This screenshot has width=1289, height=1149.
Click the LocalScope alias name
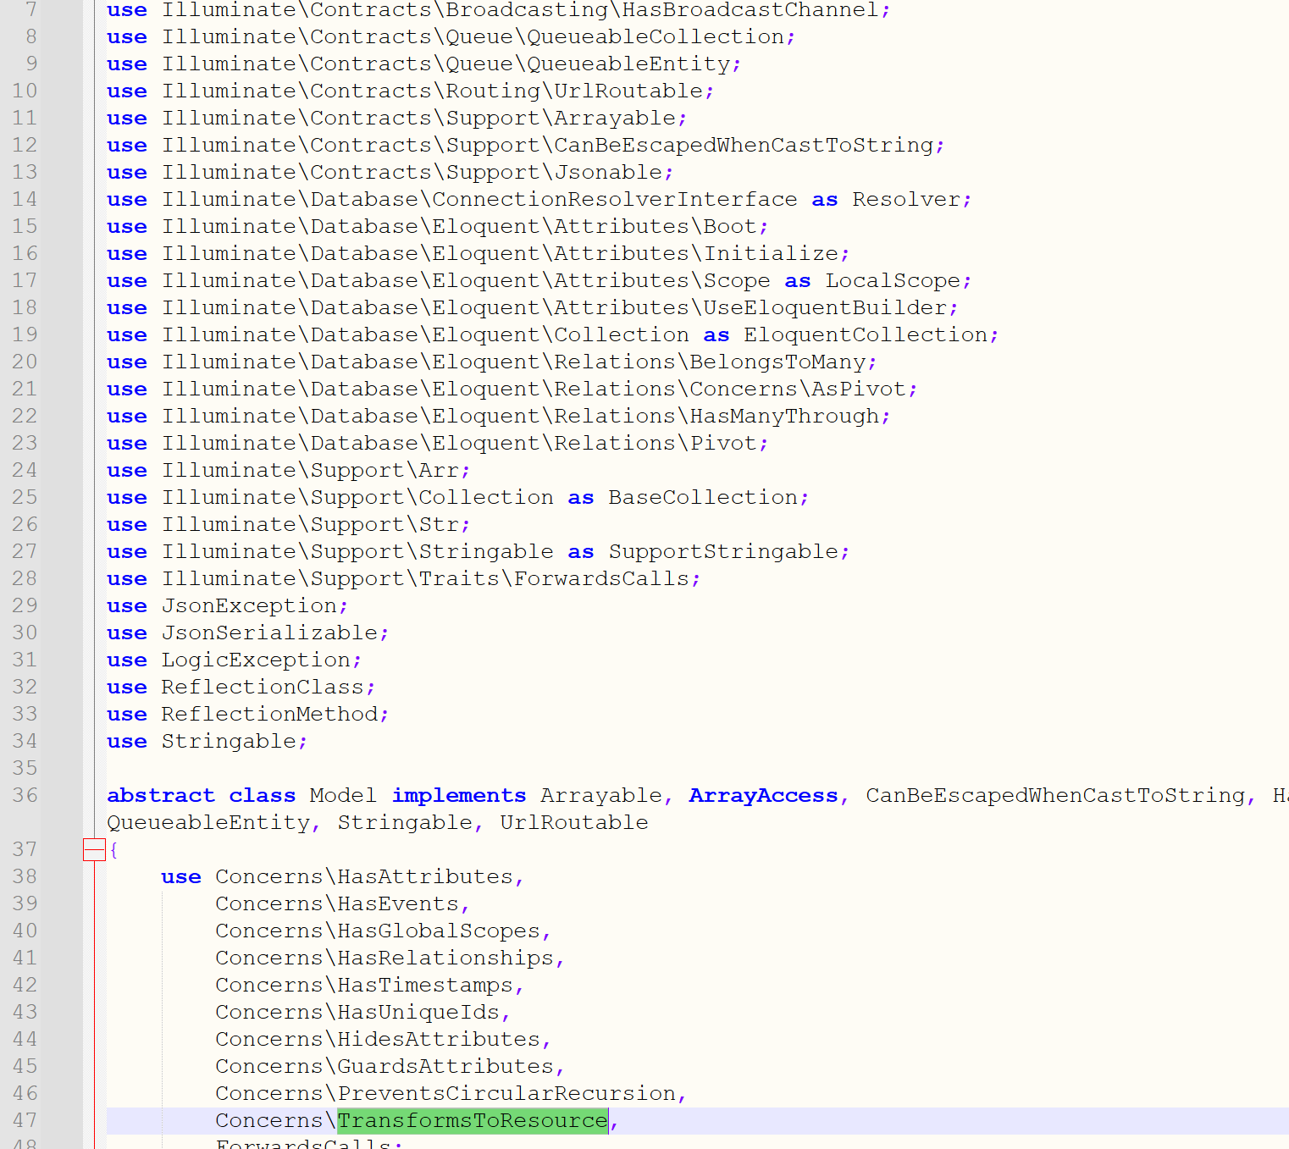pos(893,280)
